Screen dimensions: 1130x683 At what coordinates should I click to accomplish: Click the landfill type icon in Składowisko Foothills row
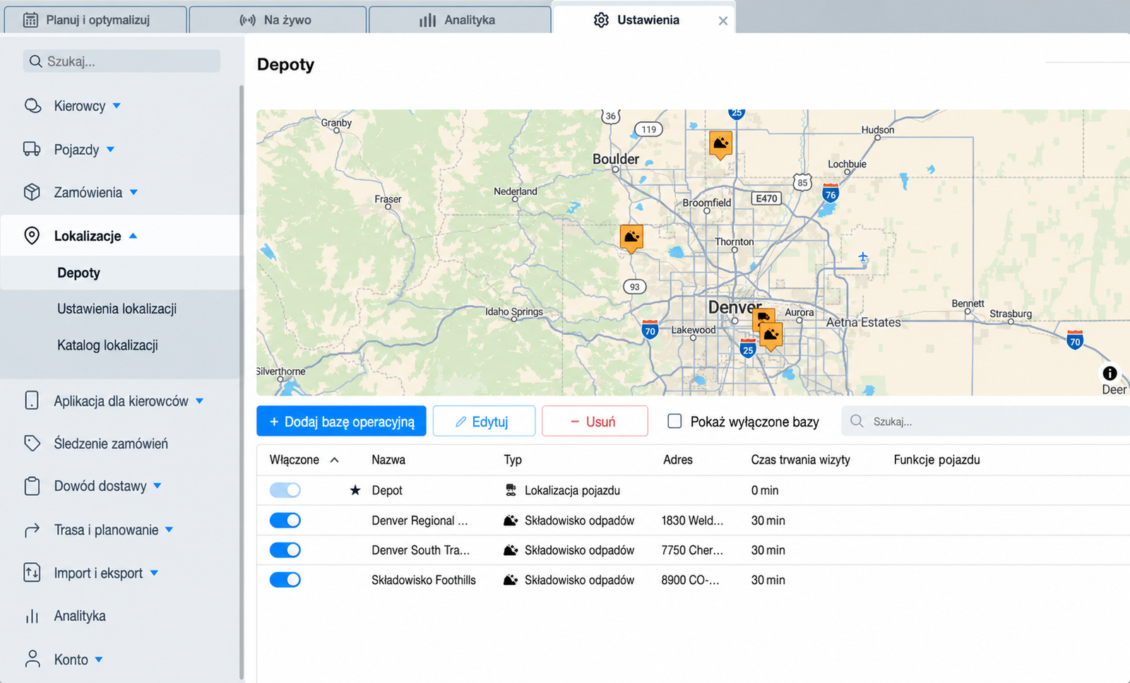point(511,580)
